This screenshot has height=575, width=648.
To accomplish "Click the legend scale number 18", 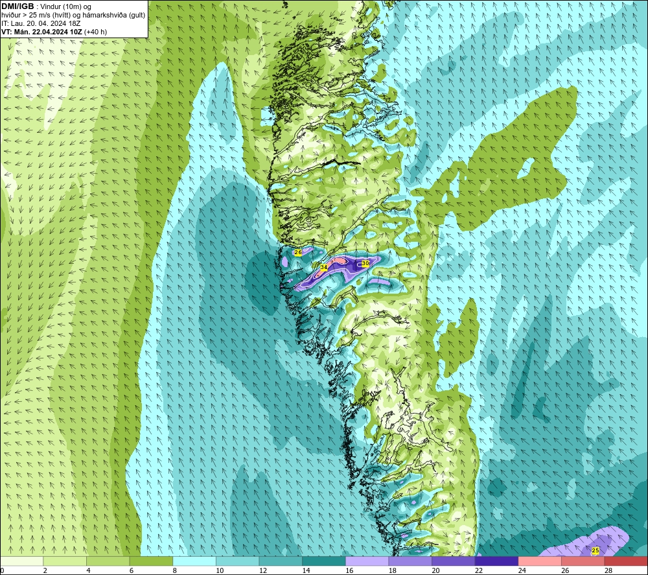I will coord(393,570).
